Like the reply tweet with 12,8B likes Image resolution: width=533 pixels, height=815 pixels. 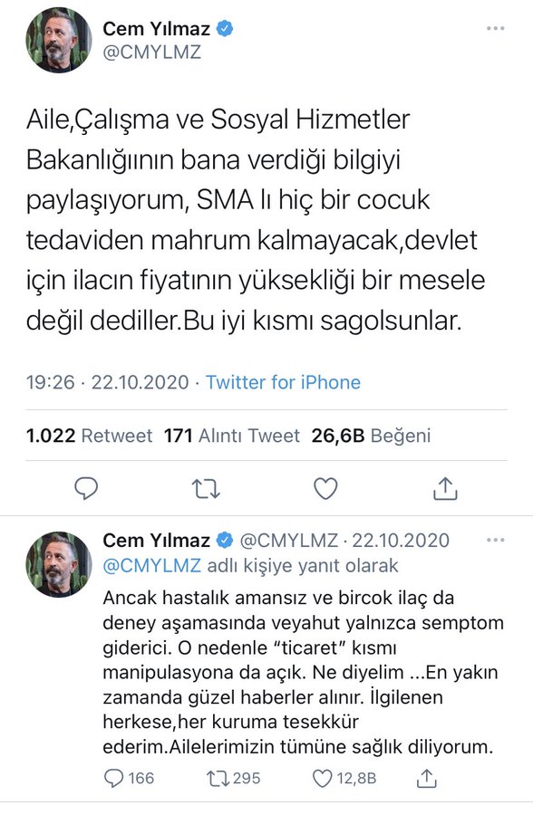point(344,778)
